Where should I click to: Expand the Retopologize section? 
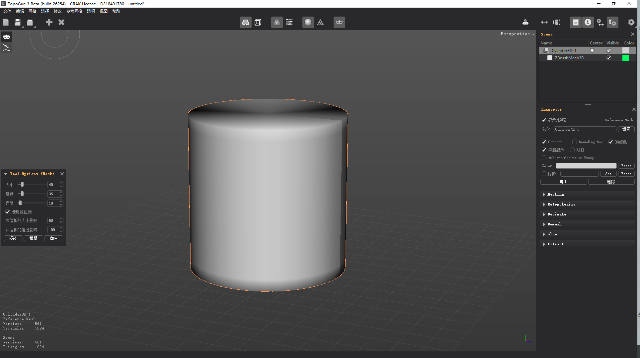pos(561,204)
